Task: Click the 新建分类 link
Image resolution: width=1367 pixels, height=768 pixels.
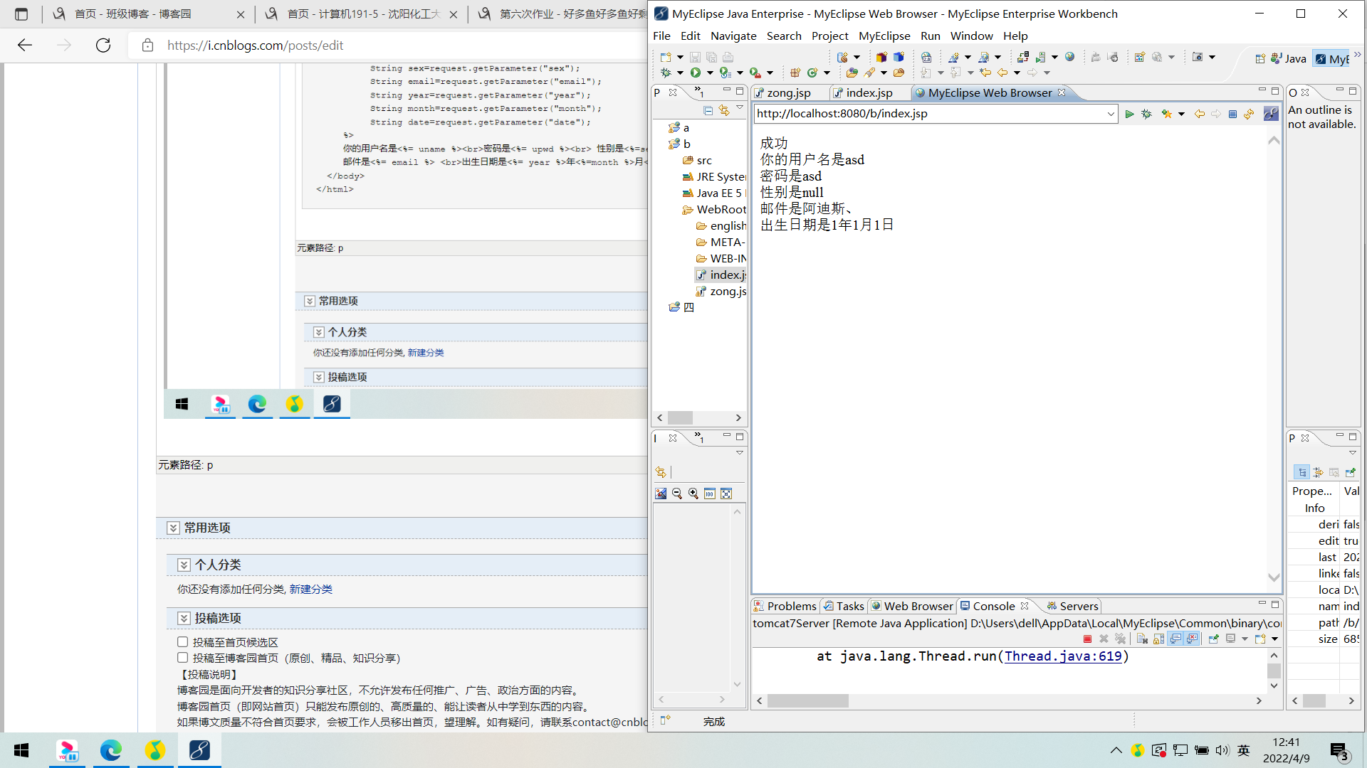Action: [x=310, y=589]
